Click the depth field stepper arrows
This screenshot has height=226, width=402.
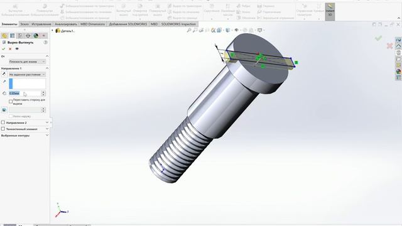43,94
